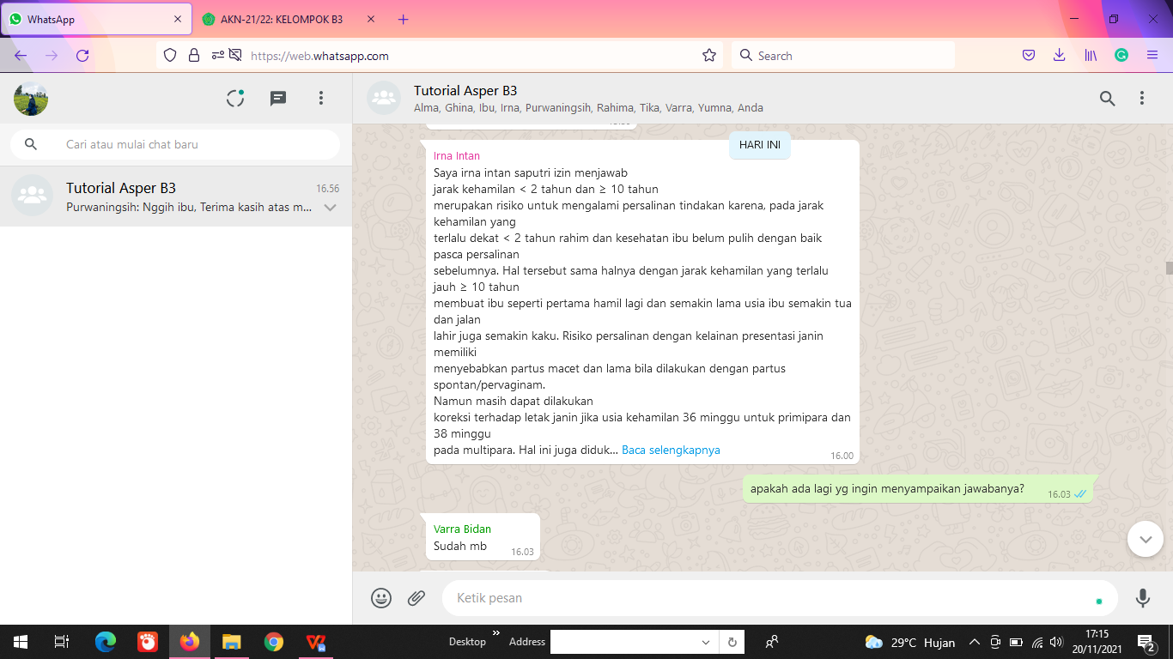Click sender name Varra Bidan
This screenshot has height=659, width=1173.
tap(462, 529)
